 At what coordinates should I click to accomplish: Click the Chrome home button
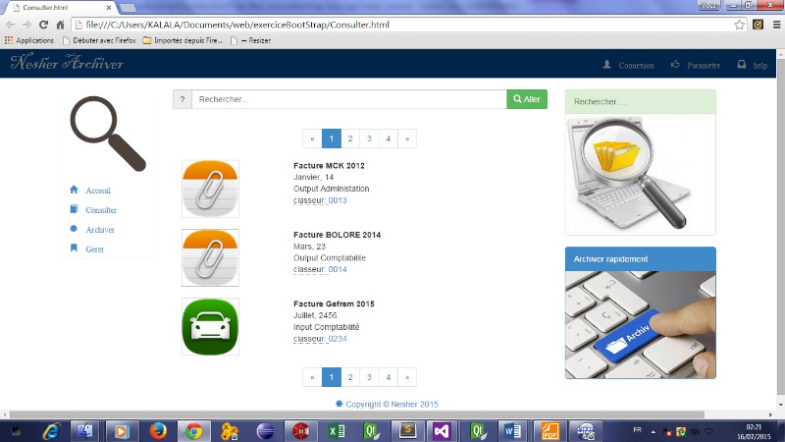tap(60, 25)
